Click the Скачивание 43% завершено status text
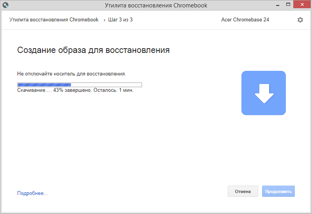The width and height of the screenshot is (312, 214). (x=75, y=90)
